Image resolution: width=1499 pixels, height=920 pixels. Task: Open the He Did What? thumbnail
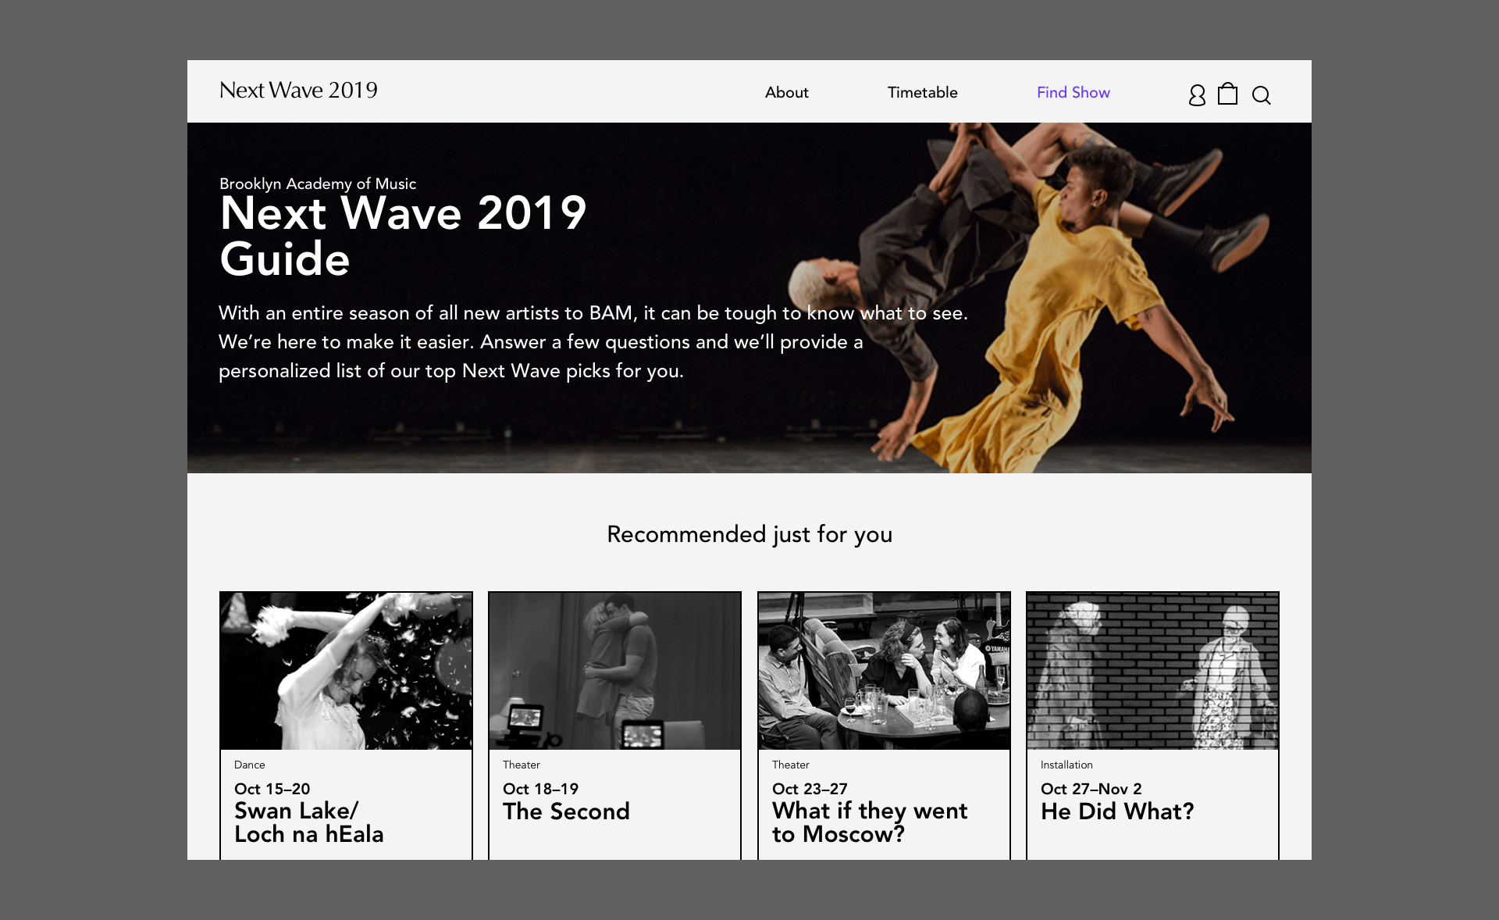(x=1152, y=671)
